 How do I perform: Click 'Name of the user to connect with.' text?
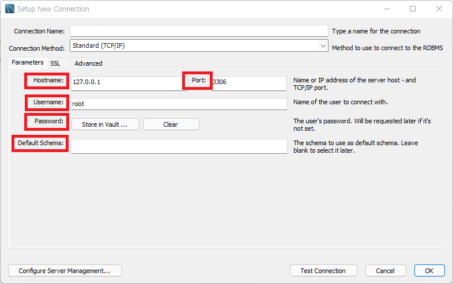pos(341,102)
